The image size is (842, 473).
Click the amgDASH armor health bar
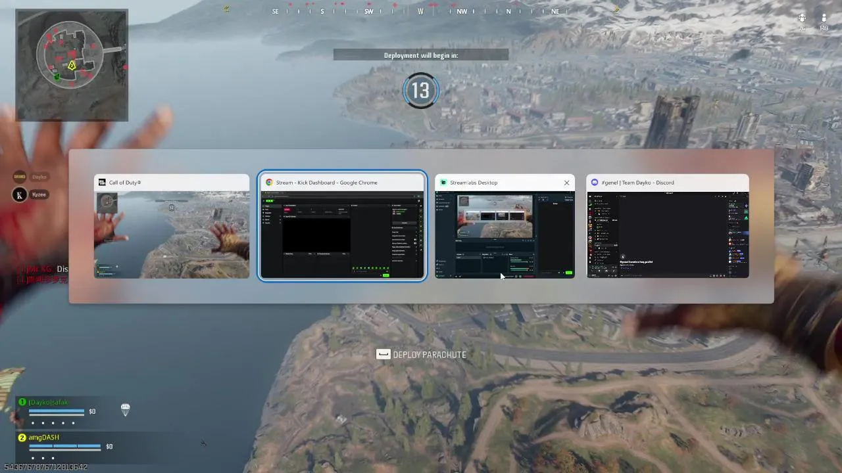point(64,447)
